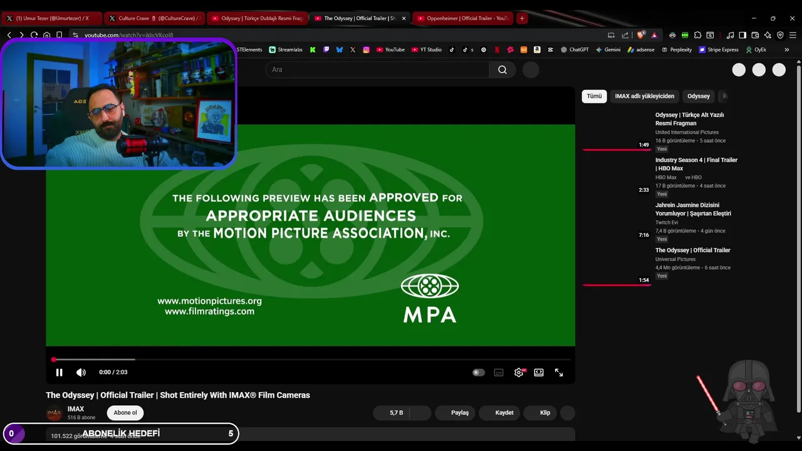Open the adsense bookmark
The height and width of the screenshot is (451, 802).
point(641,49)
